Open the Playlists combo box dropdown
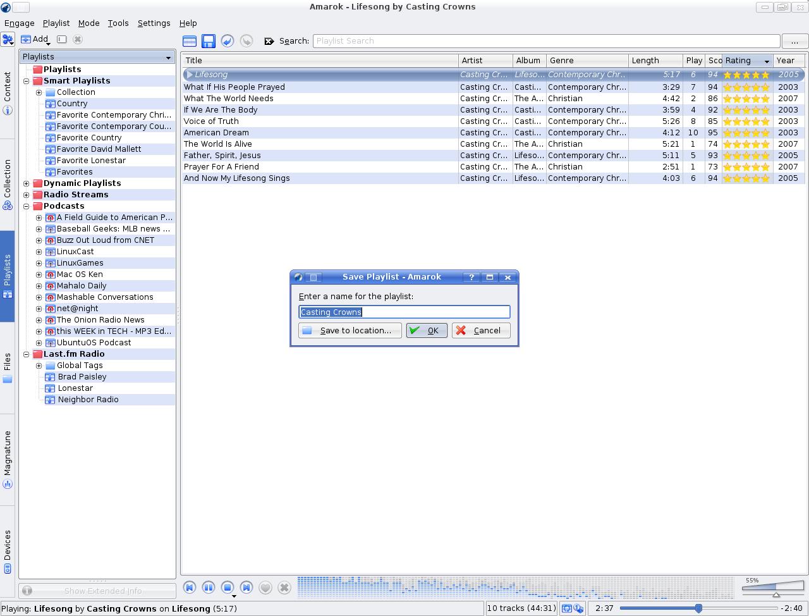Screen dimensions: 809x616 97,57
